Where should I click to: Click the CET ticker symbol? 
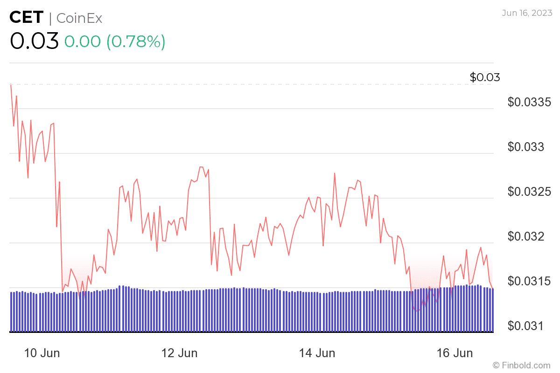pyautogui.click(x=27, y=18)
